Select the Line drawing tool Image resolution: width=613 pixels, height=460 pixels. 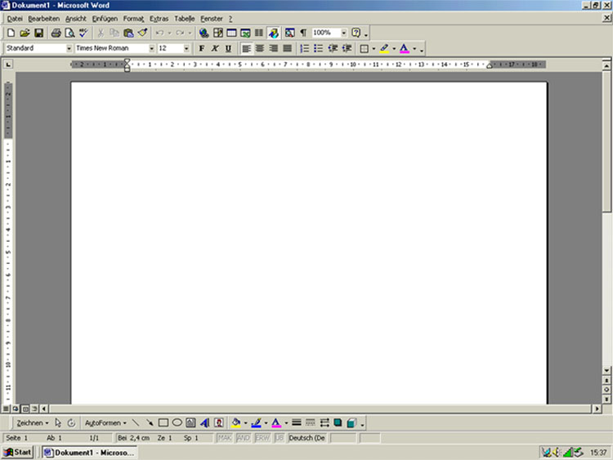[135, 423]
